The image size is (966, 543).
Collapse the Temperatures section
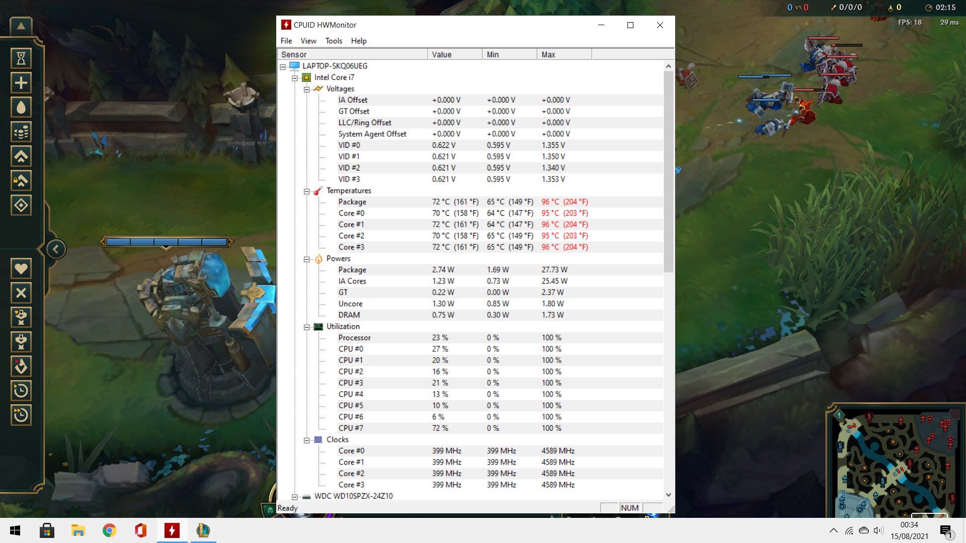coord(306,191)
